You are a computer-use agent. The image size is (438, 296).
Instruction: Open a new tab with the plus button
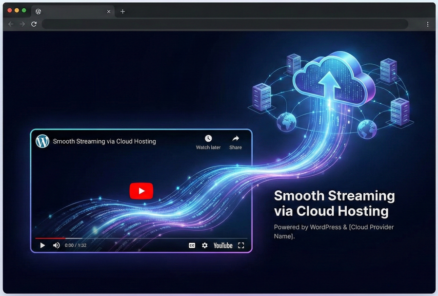122,11
